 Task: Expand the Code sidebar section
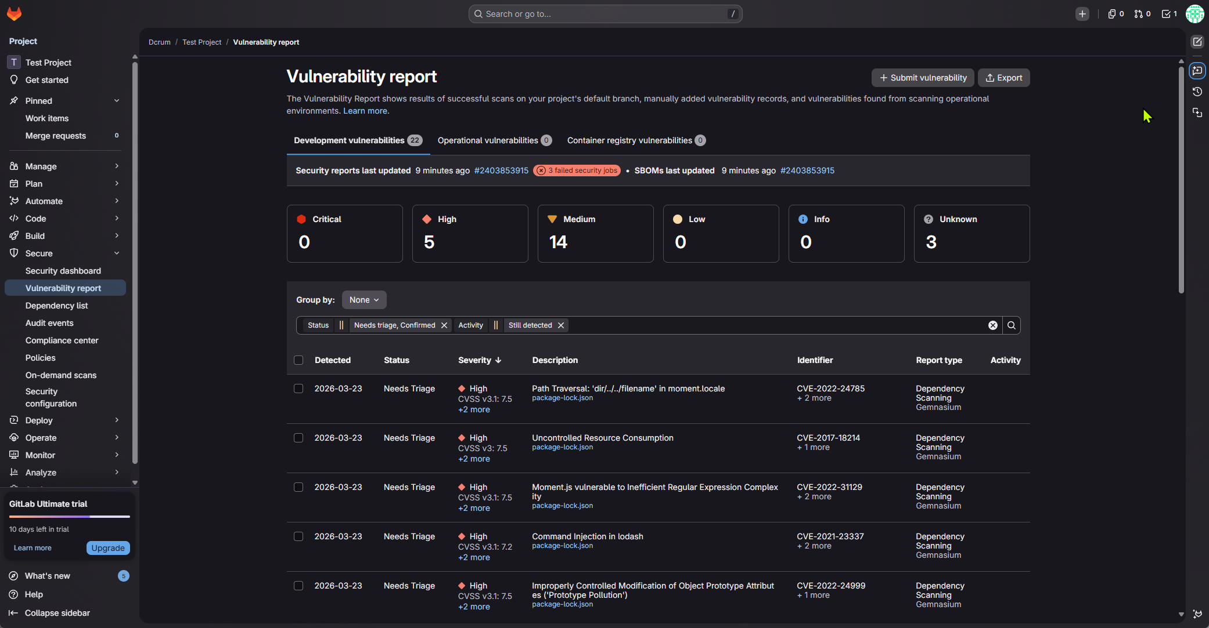click(x=65, y=219)
